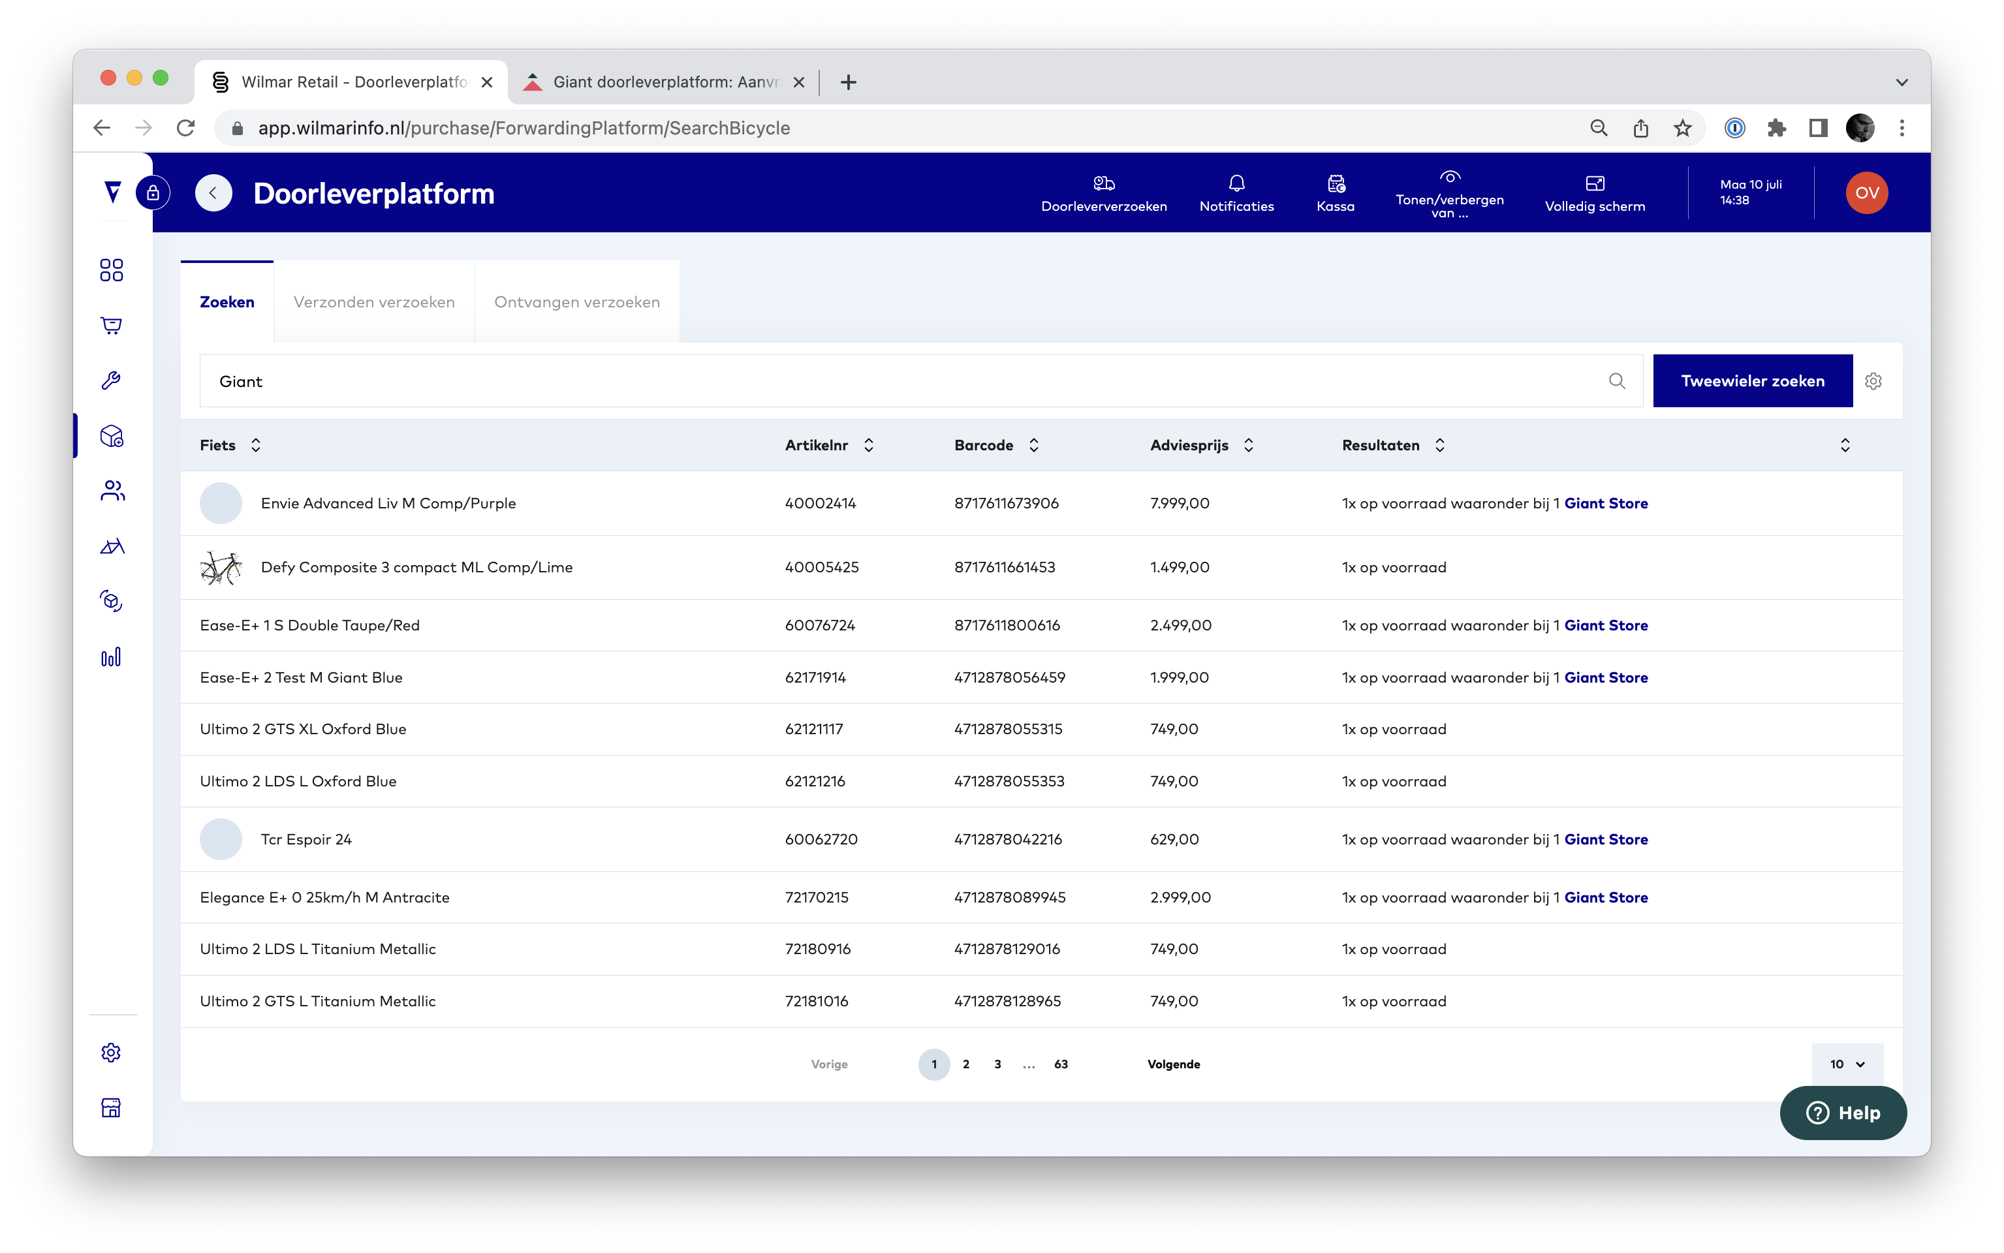Open the search settings gear icon

[1873, 381]
